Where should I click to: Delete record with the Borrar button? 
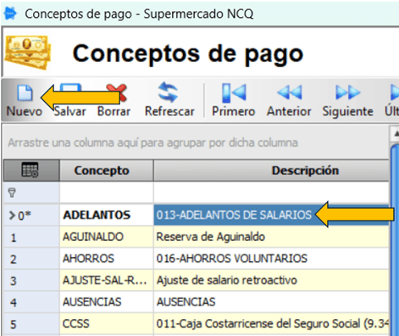coord(114,101)
